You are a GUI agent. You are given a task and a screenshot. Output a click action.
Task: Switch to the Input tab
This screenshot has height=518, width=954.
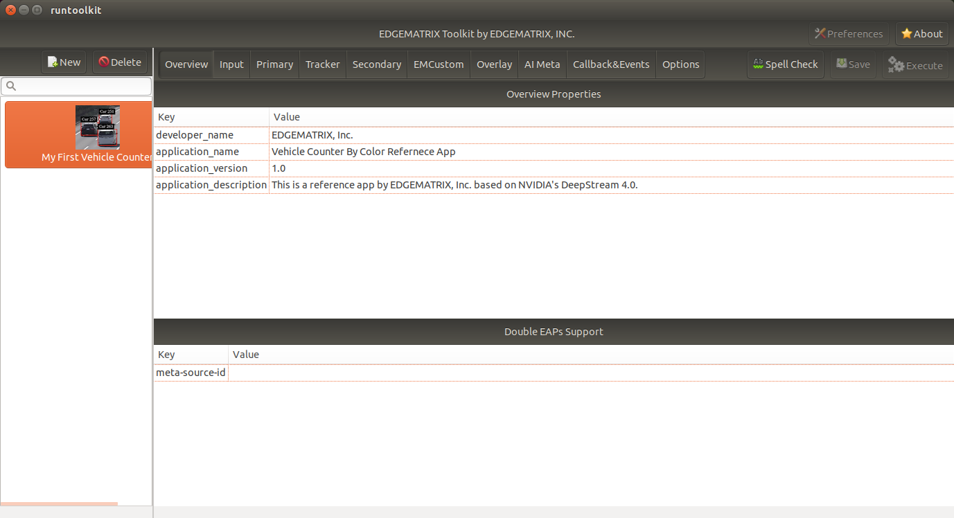pos(231,64)
